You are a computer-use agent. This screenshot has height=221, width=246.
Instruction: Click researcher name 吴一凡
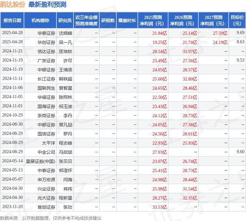point(66,42)
